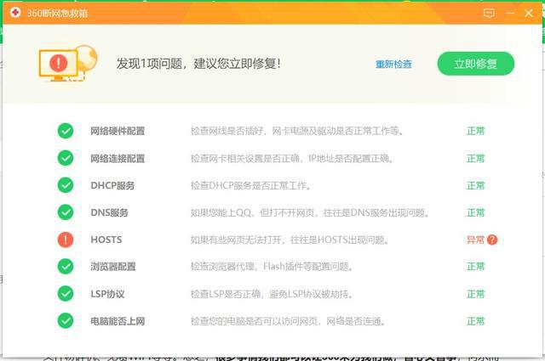The height and width of the screenshot is (361, 545).
Task: Click the description 检查LSP是否正确
Action: pos(272,294)
